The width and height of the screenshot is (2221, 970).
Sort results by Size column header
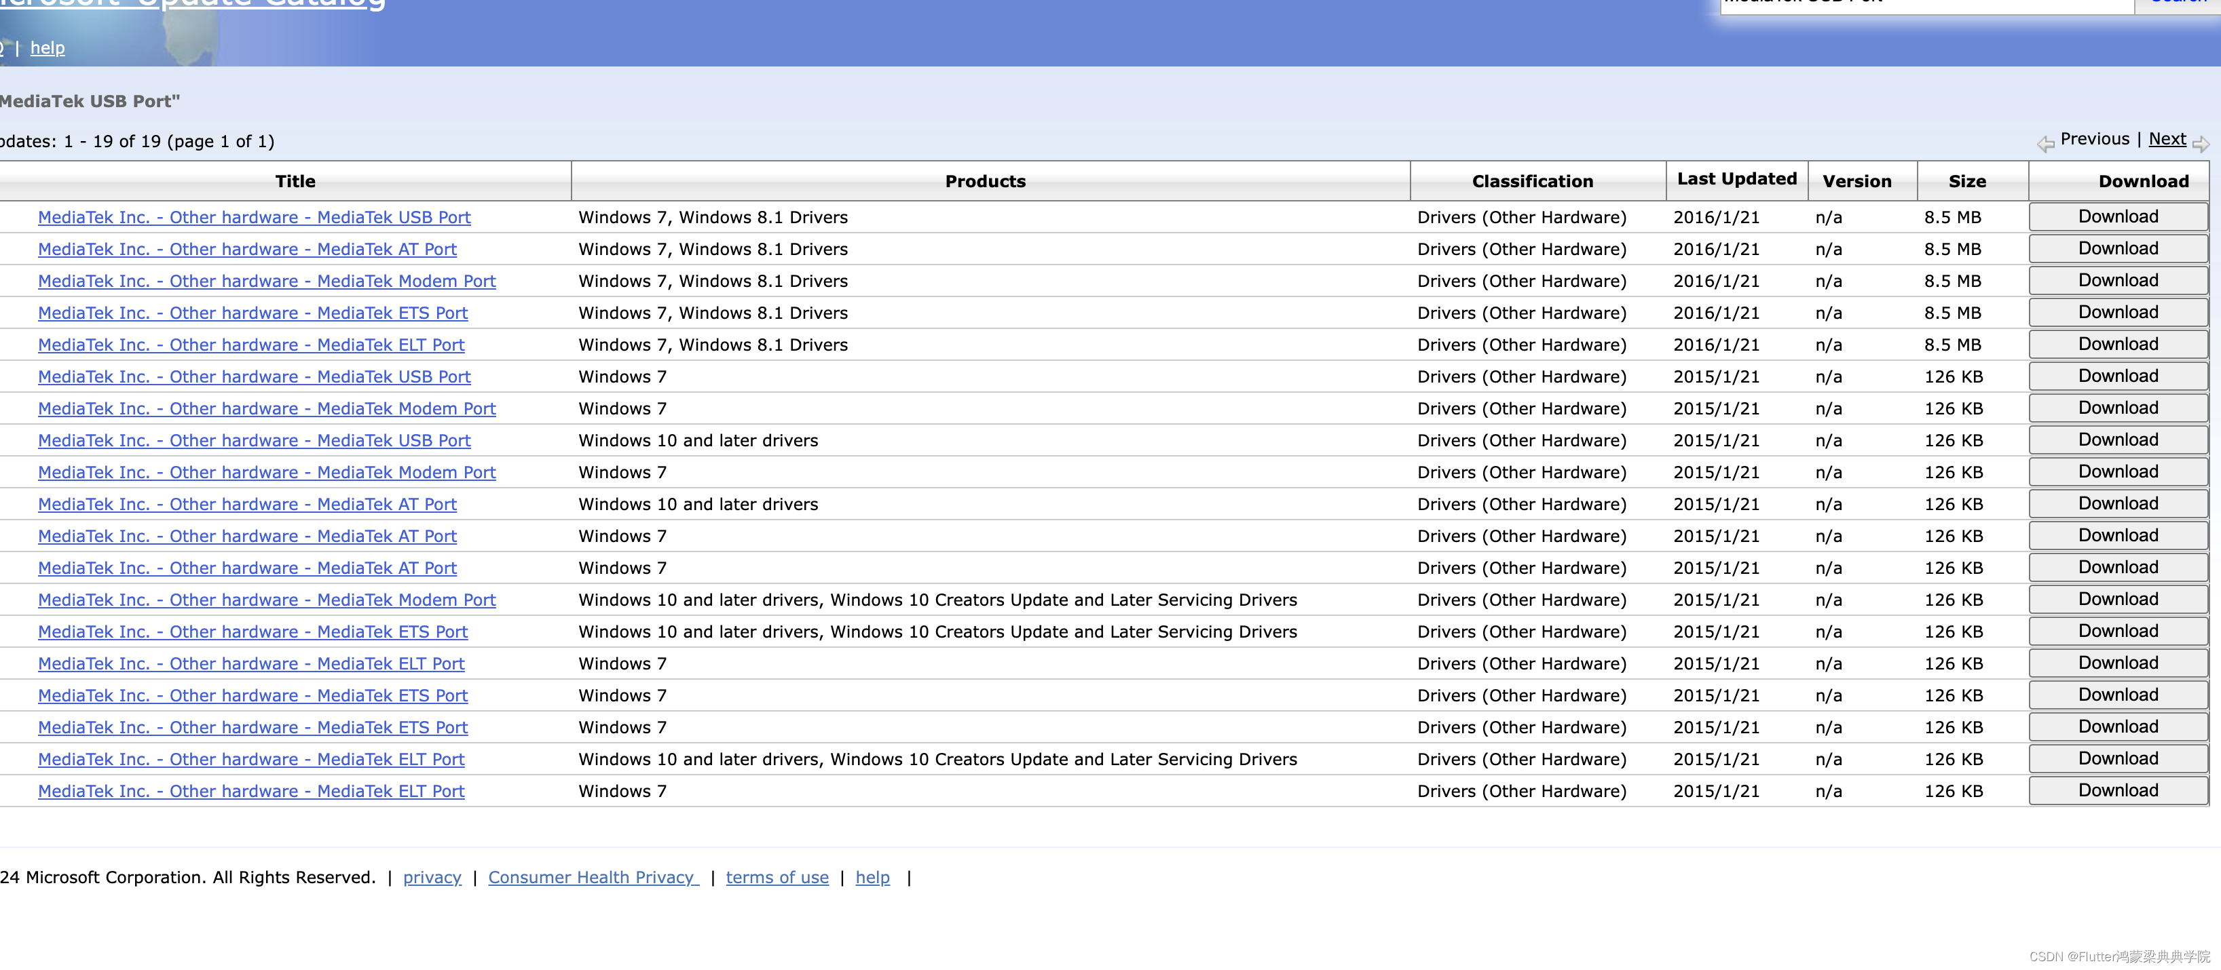(1966, 181)
